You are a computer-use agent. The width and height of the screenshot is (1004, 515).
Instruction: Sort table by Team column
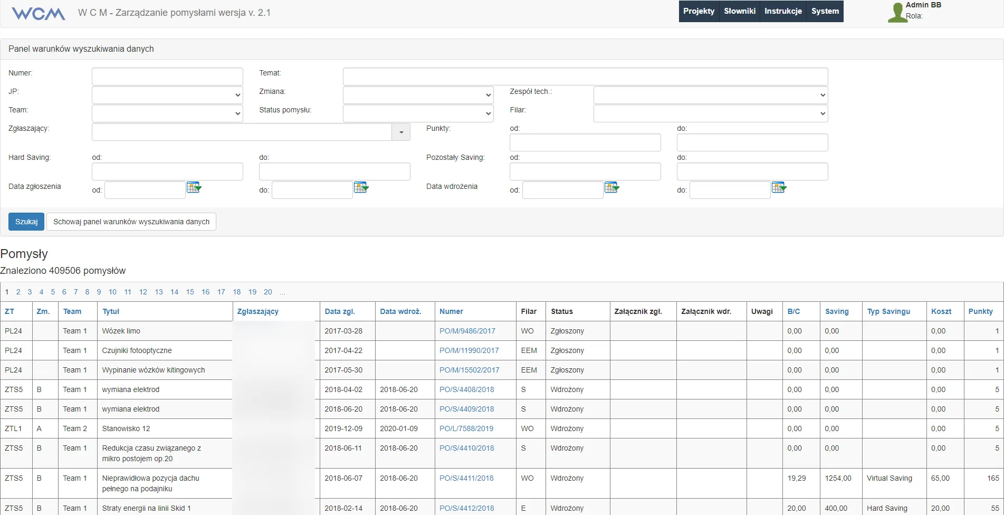72,311
